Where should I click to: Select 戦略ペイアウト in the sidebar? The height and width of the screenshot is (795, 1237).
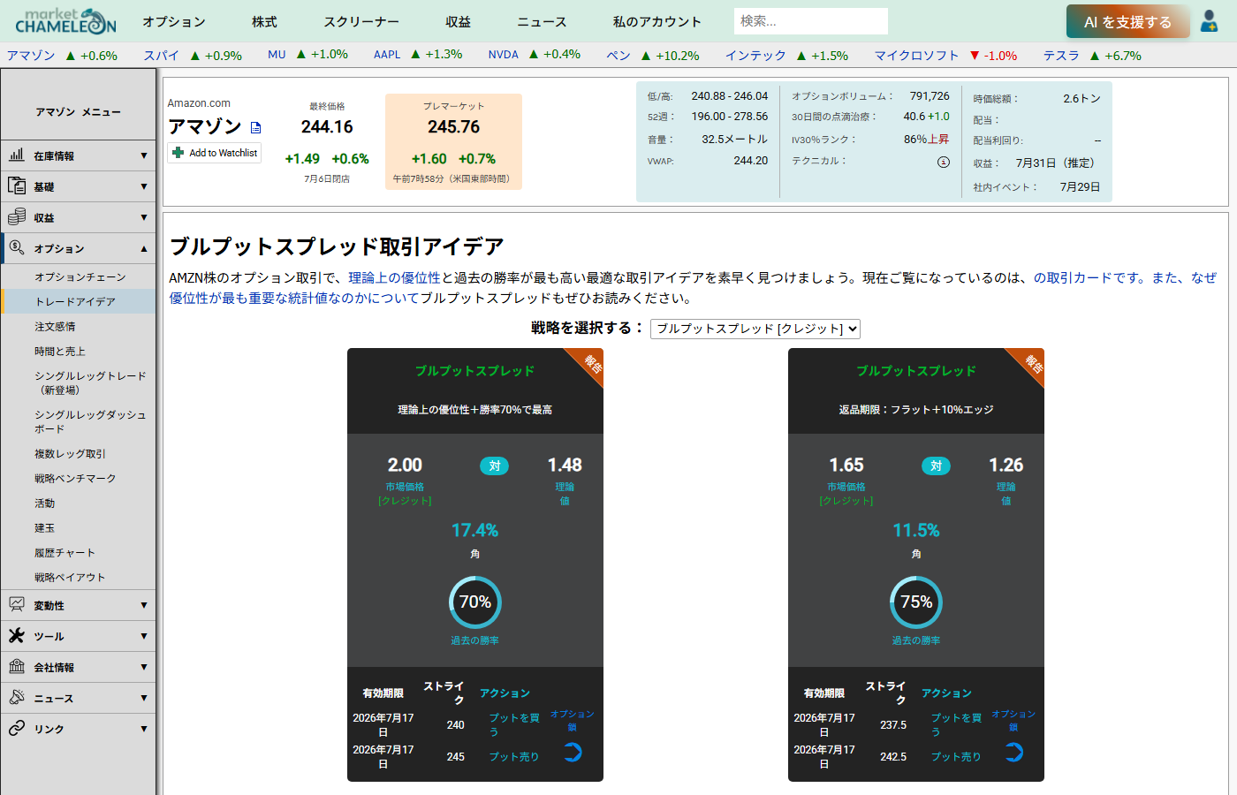pyautogui.click(x=70, y=578)
